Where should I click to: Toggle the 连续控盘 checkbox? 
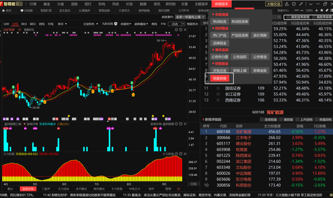click(262, 120)
